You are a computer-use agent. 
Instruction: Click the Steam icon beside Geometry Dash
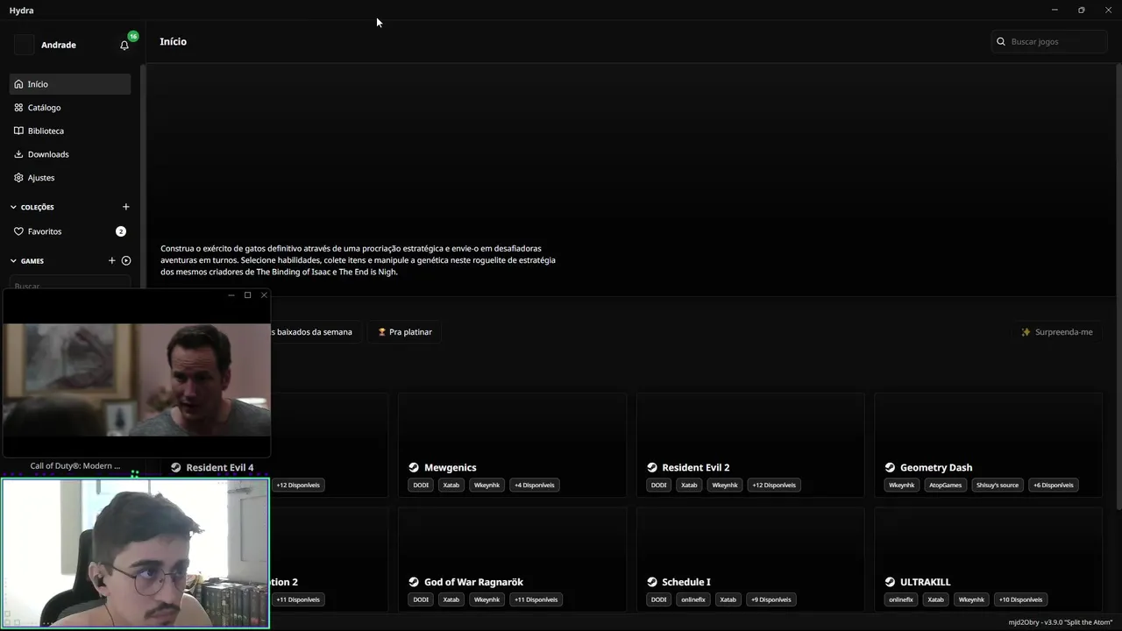tap(890, 467)
